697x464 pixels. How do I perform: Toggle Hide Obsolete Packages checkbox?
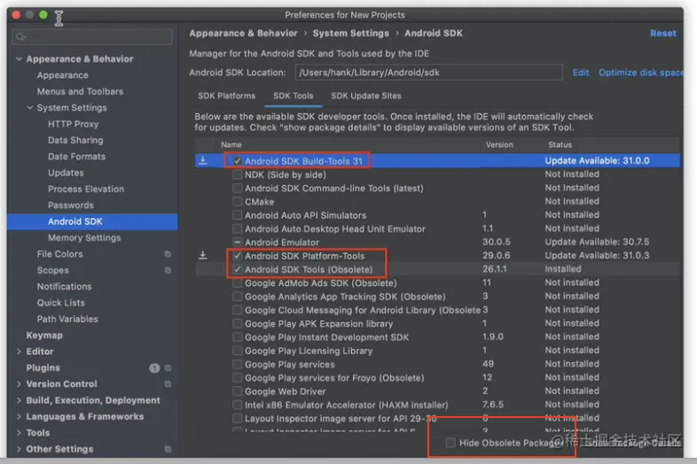point(451,443)
